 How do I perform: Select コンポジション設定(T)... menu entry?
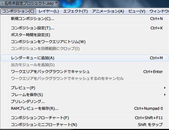pyautogui.click(x=84, y=28)
